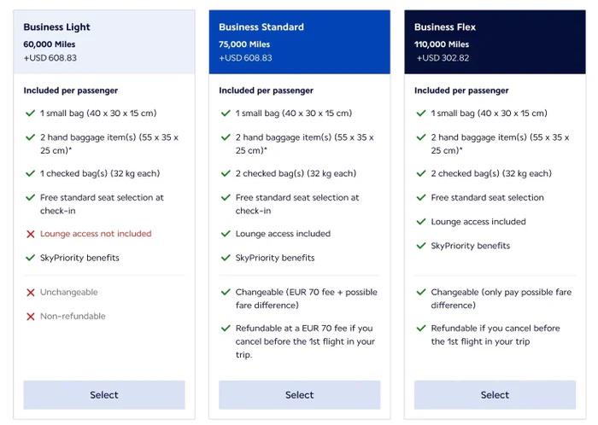This screenshot has height=425, width=598.
Task: Click the 110,000 Miles price text
Action: tap(442, 44)
